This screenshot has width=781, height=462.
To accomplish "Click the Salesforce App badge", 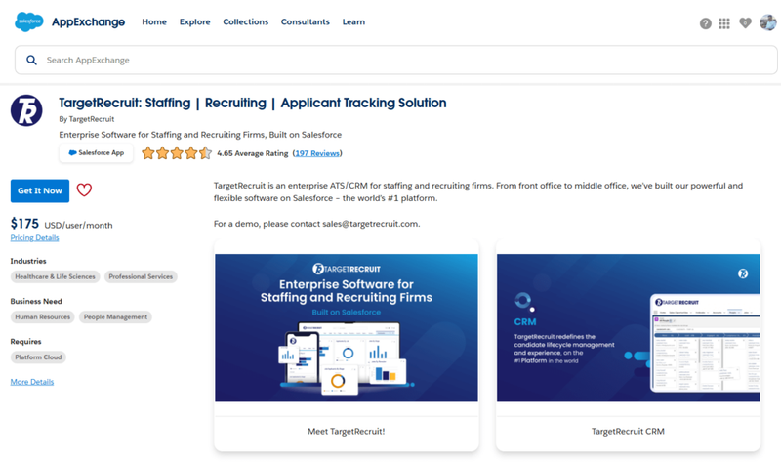I will pos(96,153).
